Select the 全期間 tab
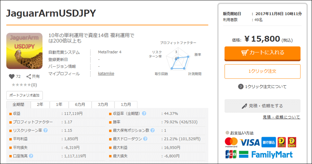This screenshot has height=164, width=312. [x=18, y=104]
